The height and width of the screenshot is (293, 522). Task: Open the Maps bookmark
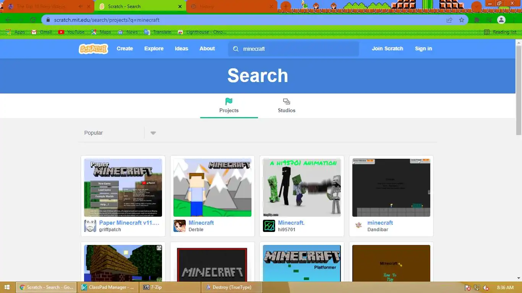click(101, 32)
